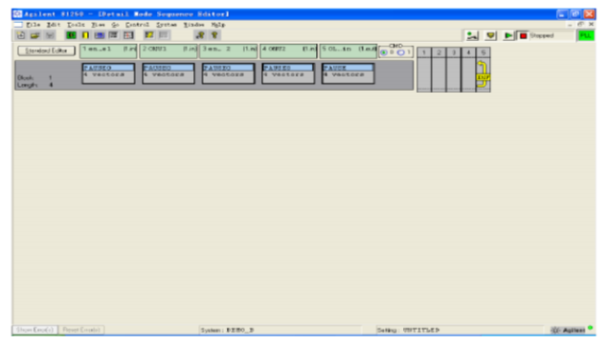The width and height of the screenshot is (607, 344).
Task: Click the yellow pencil edit icon
Action: click(149, 35)
